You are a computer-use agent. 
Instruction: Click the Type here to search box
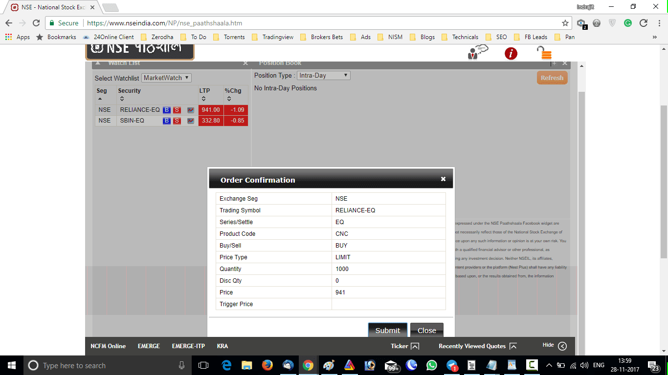pos(108,365)
